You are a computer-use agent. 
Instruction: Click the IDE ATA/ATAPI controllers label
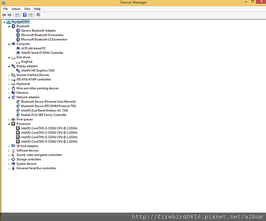pos(34,80)
